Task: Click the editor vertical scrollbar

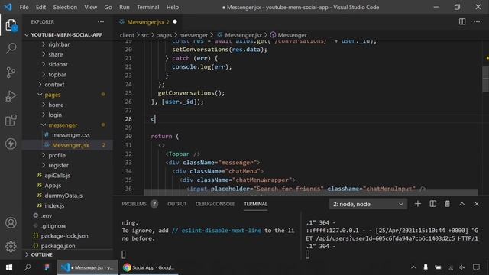Action: click(x=485, y=79)
